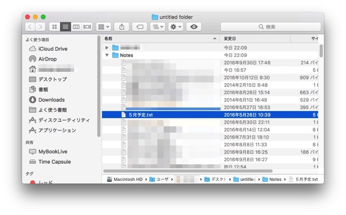Click Notes in the path bar
Viewport: 346px width, 215px height.
272,179
